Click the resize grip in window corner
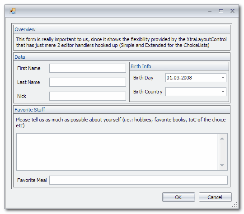 click(x=235, y=205)
